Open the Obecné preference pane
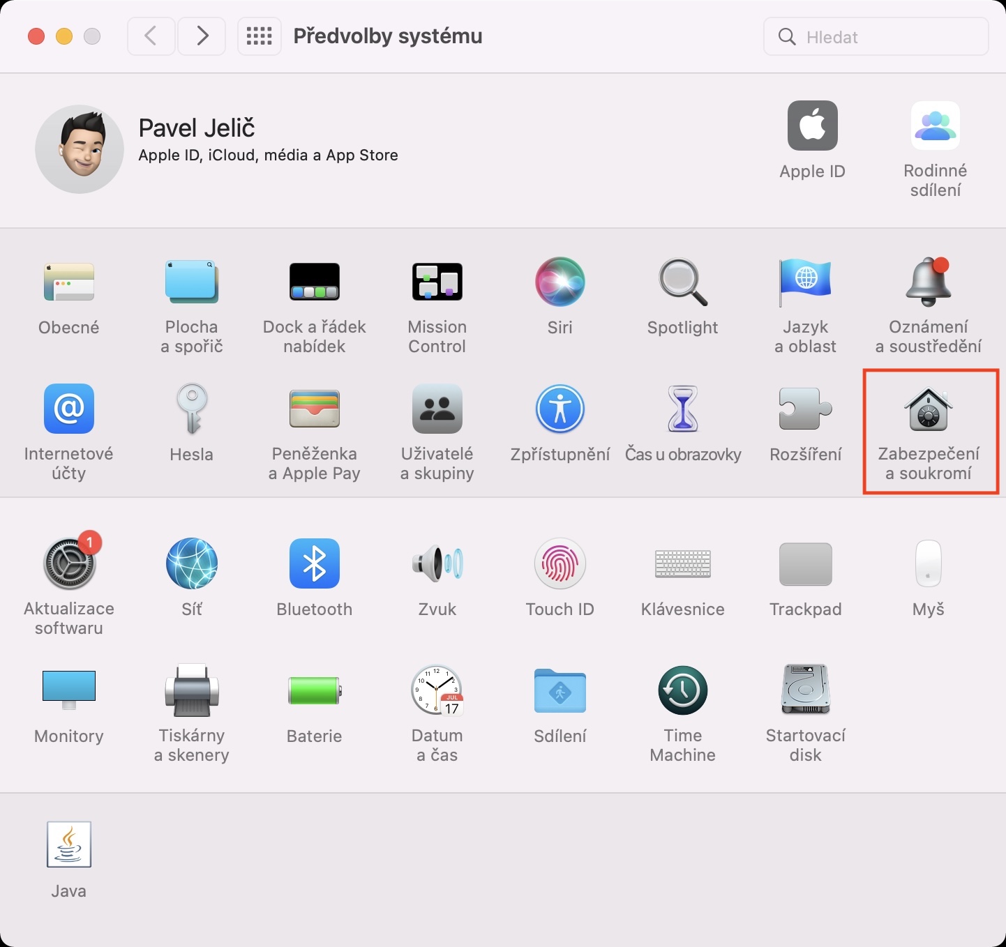Screen dimensions: 1006x947 [69, 282]
